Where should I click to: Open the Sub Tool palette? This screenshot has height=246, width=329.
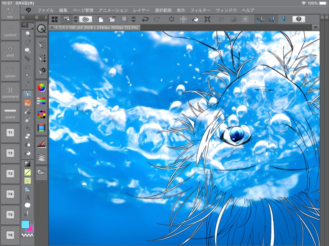point(42,45)
